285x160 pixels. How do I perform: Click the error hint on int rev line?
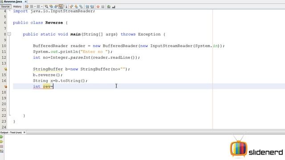pos(6,86)
